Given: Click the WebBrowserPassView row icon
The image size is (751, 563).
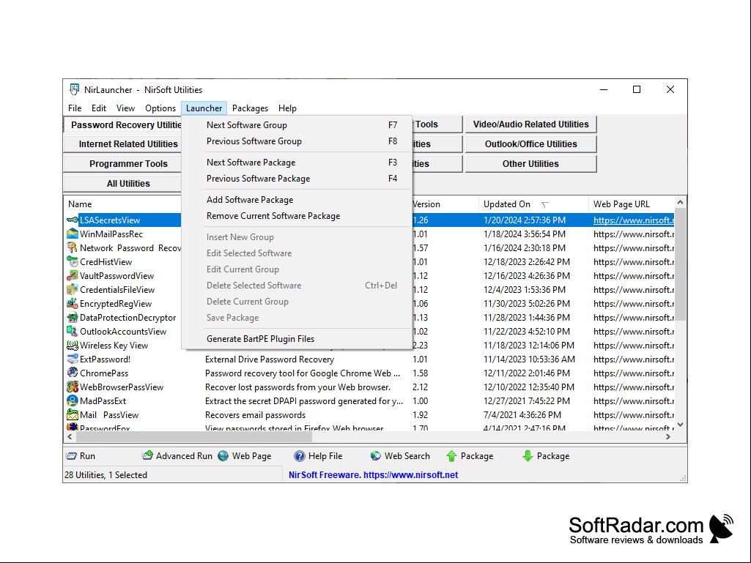Looking at the screenshot, I should 73,387.
